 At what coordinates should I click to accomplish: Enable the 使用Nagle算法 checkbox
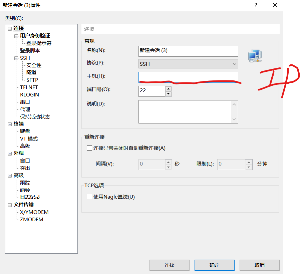89,197
